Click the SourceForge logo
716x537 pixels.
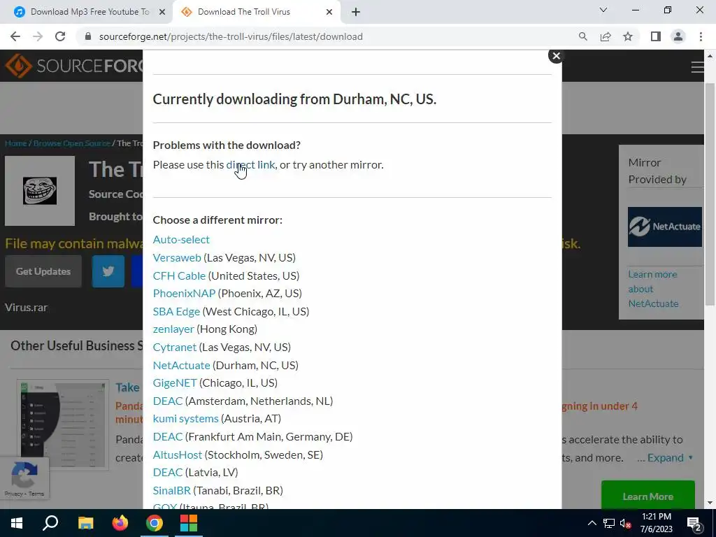tap(73, 66)
